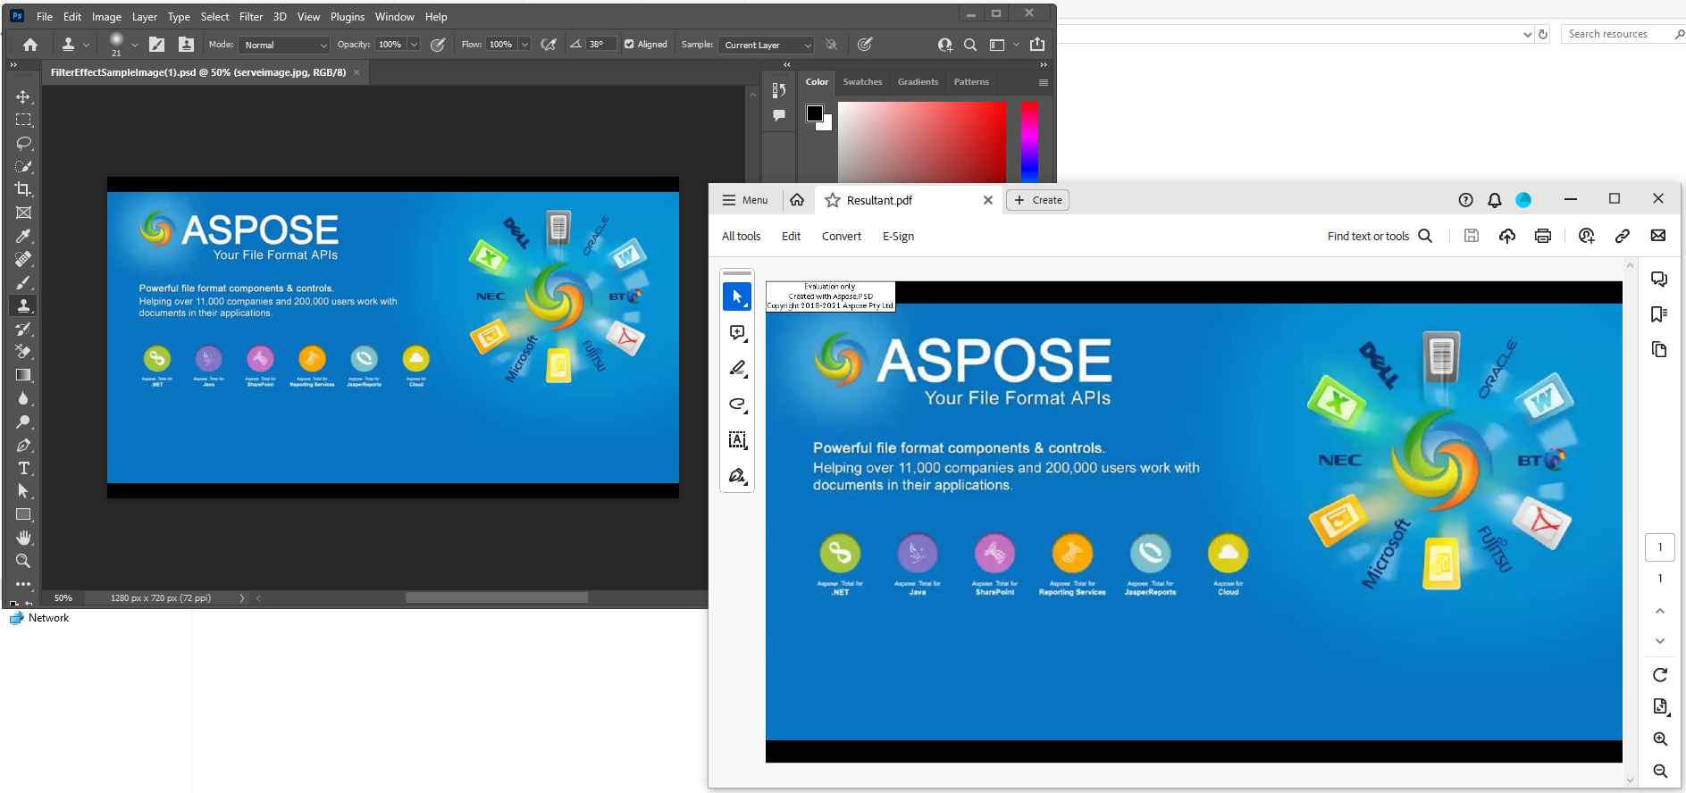Pick the Hand tool
The height and width of the screenshot is (793, 1686).
click(x=23, y=538)
